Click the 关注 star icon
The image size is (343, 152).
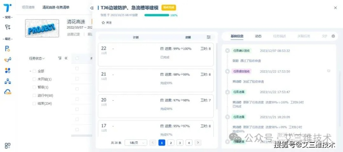pyautogui.click(x=103, y=23)
